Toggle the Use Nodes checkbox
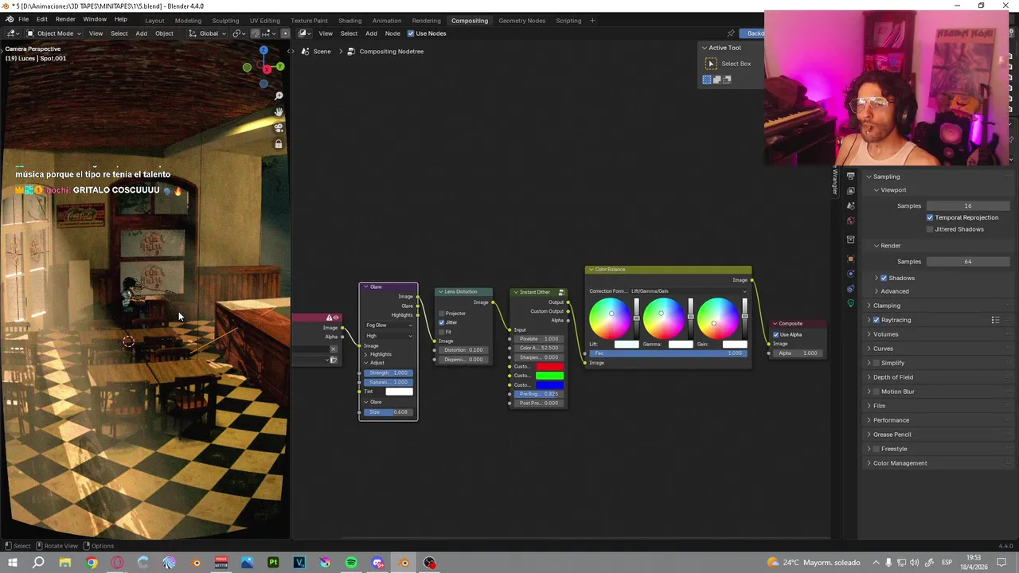Image resolution: width=1019 pixels, height=573 pixels. (x=411, y=33)
